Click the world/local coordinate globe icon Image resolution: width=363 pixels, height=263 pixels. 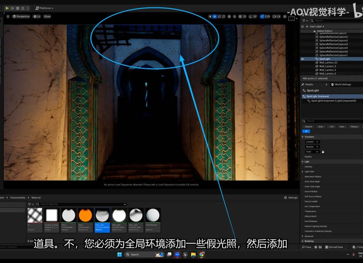[x=229, y=16]
